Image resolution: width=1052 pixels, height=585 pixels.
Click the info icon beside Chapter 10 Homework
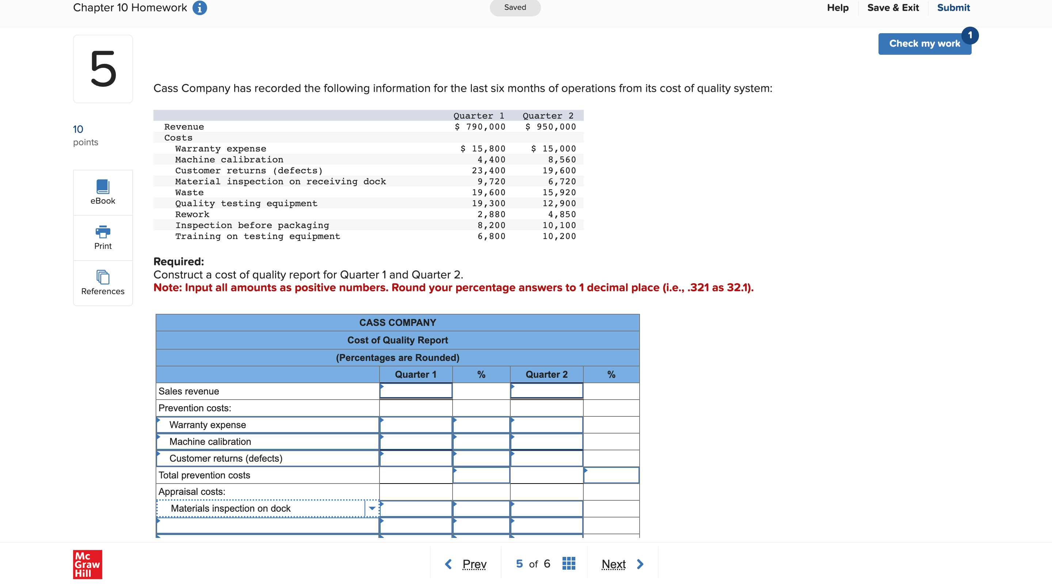tap(199, 8)
